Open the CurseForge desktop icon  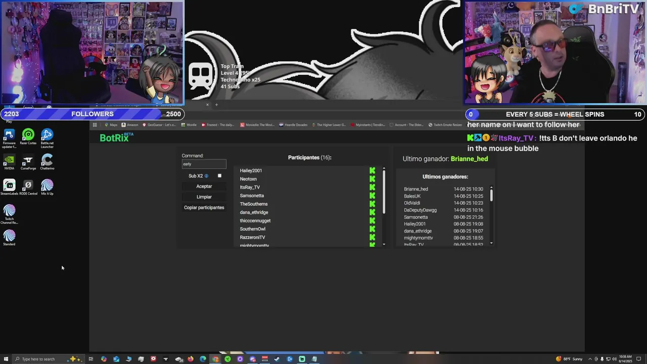[28, 162]
